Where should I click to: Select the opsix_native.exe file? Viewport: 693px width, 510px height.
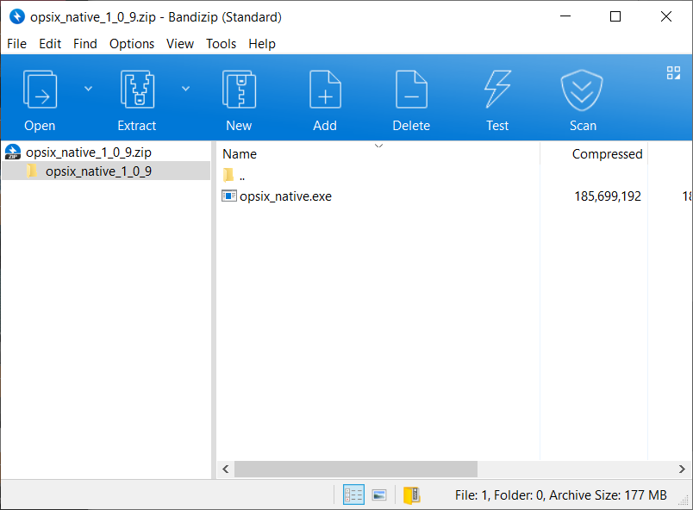[285, 196]
